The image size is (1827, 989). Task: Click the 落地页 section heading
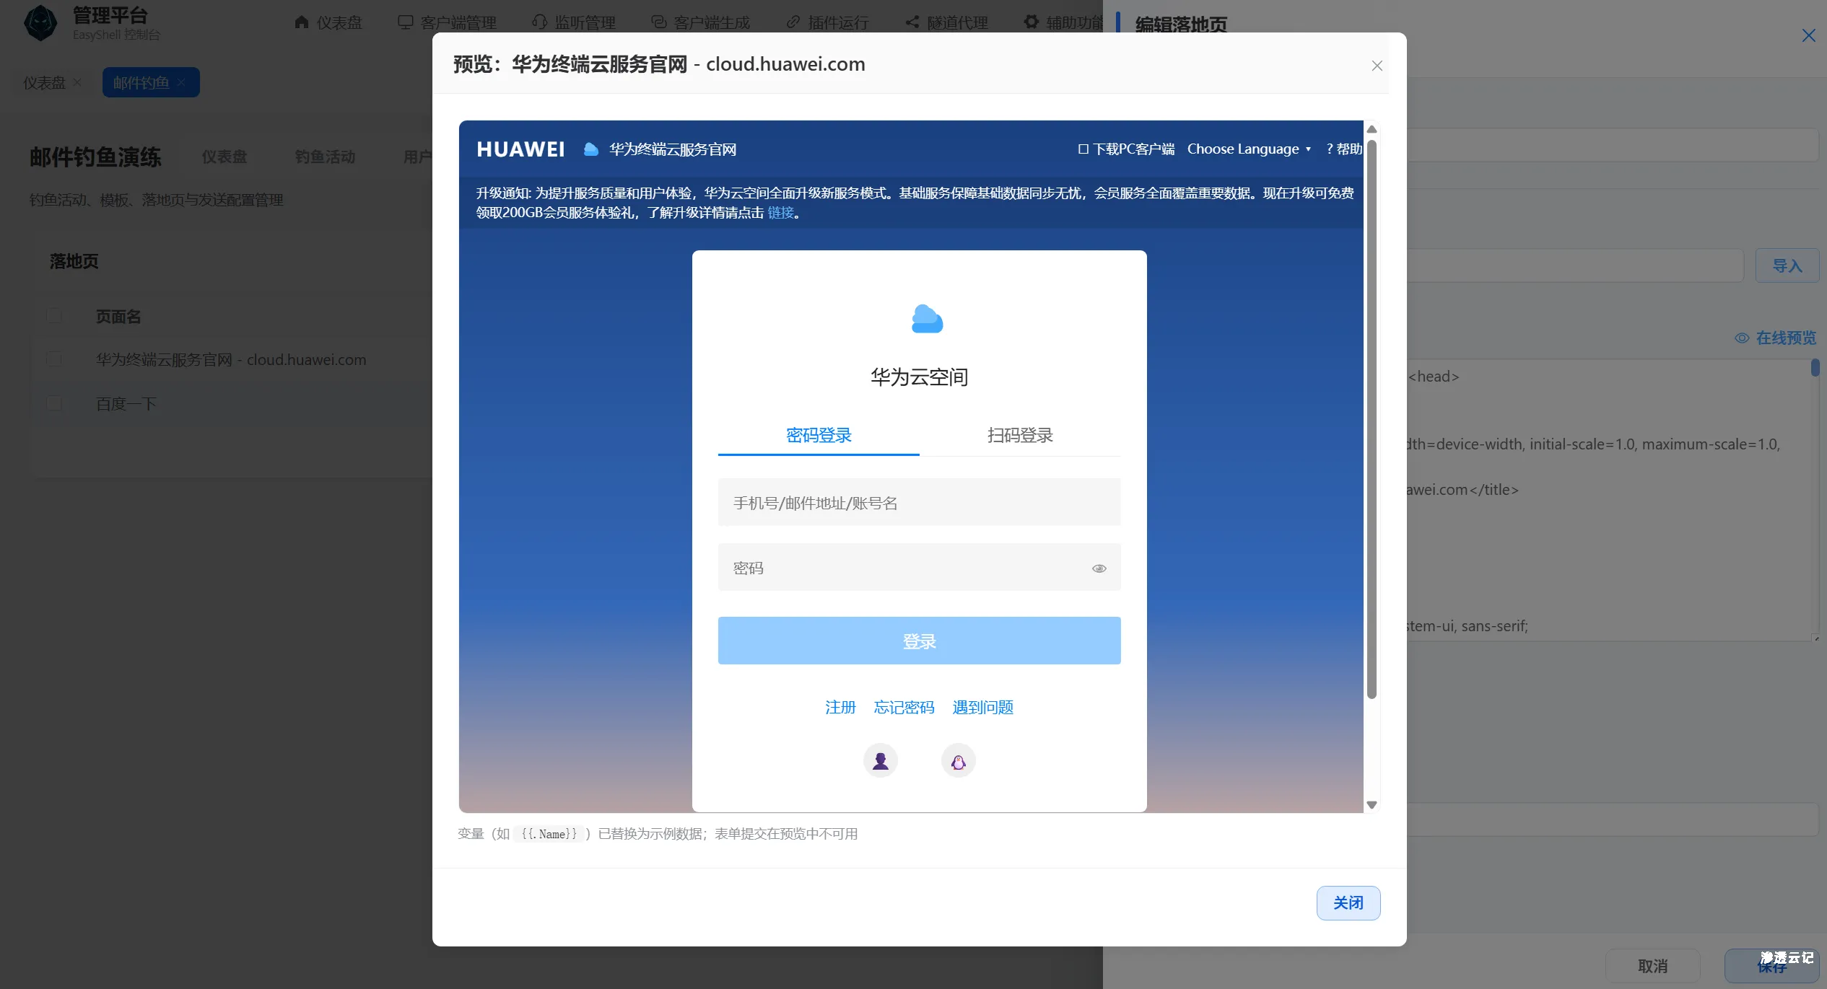pyautogui.click(x=74, y=260)
